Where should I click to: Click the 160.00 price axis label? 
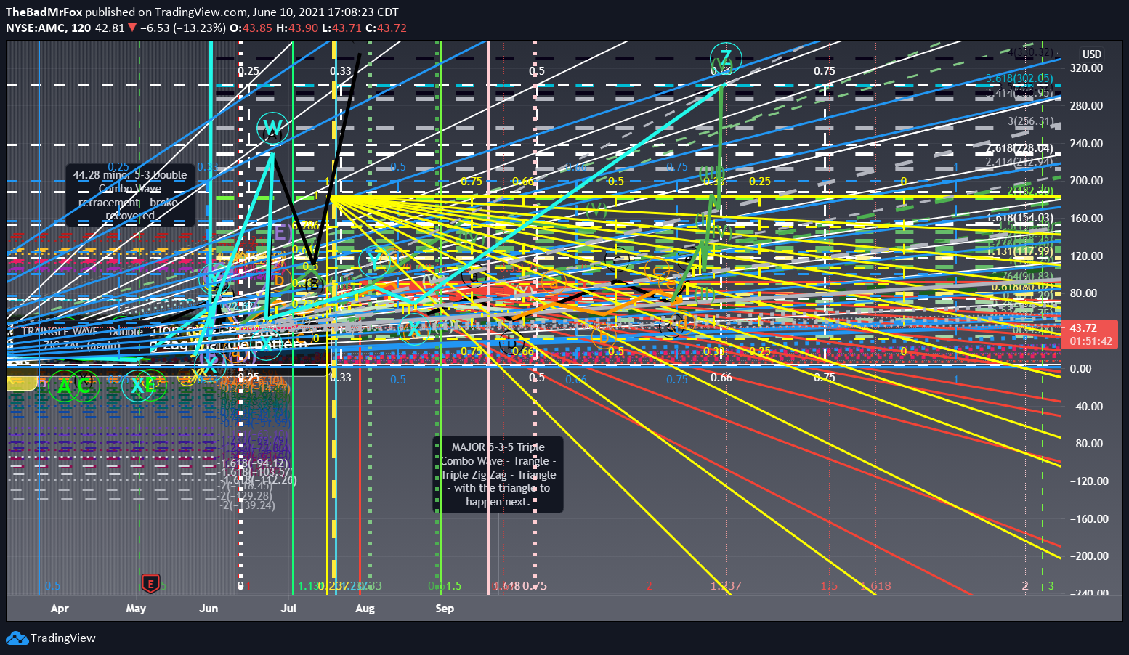pyautogui.click(x=1086, y=218)
